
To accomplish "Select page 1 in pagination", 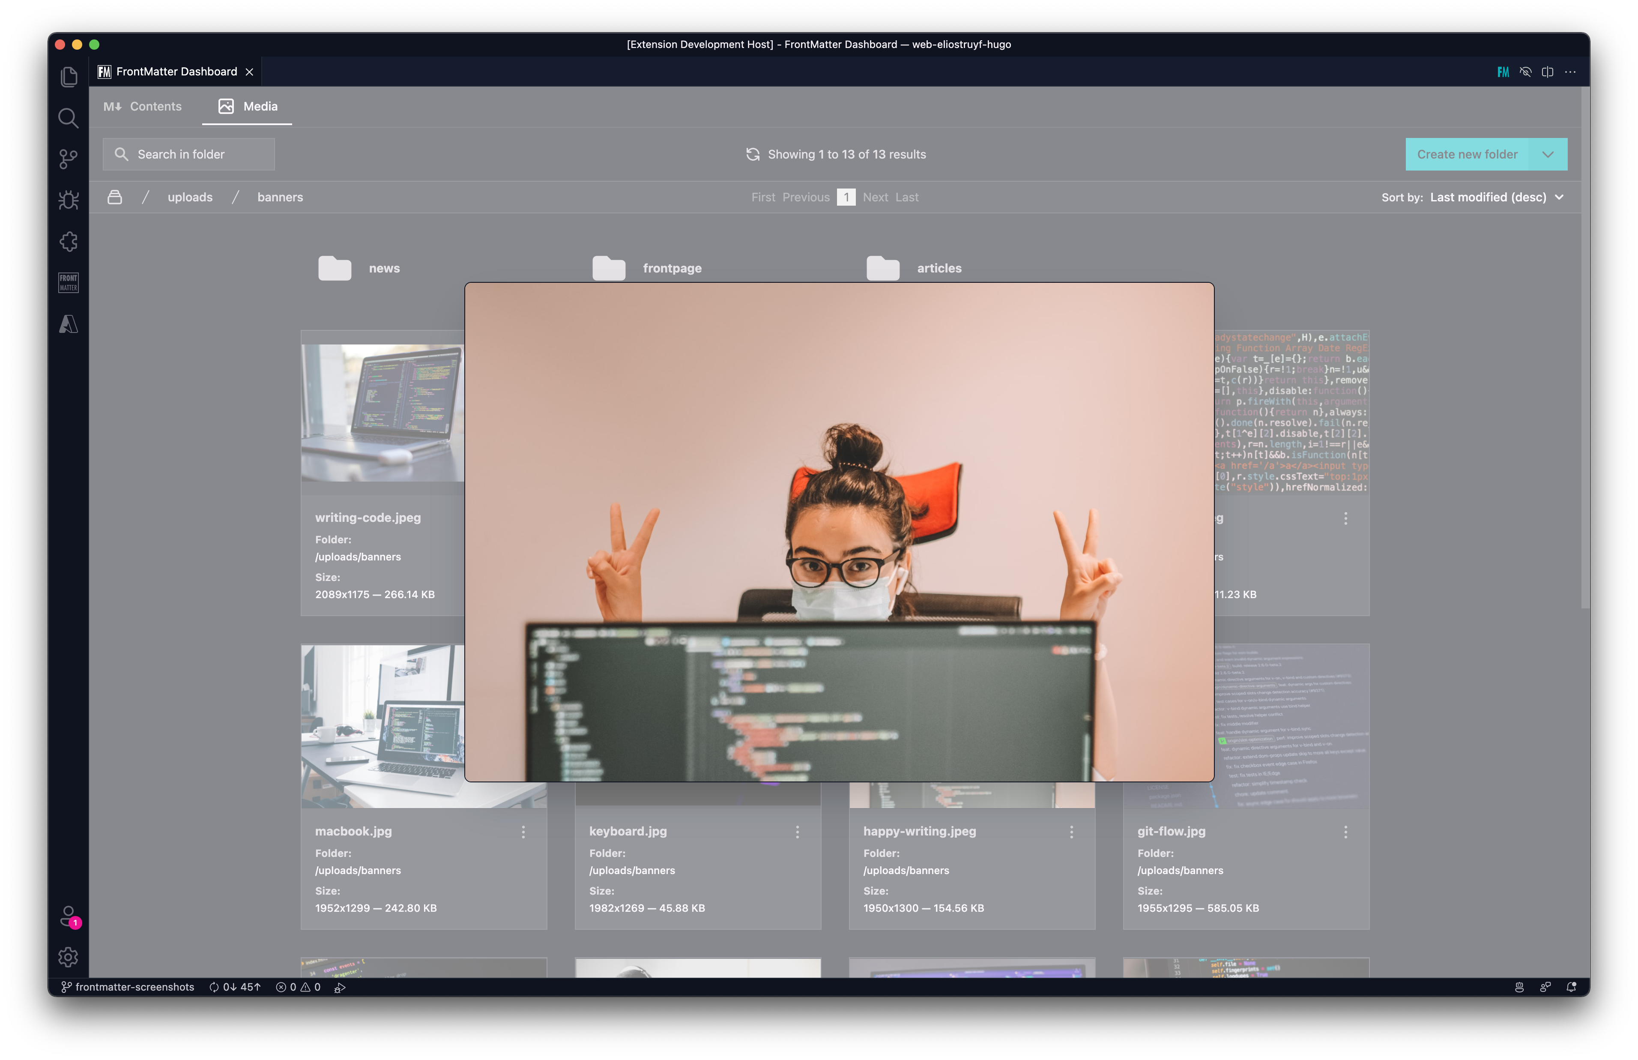I will 846,197.
